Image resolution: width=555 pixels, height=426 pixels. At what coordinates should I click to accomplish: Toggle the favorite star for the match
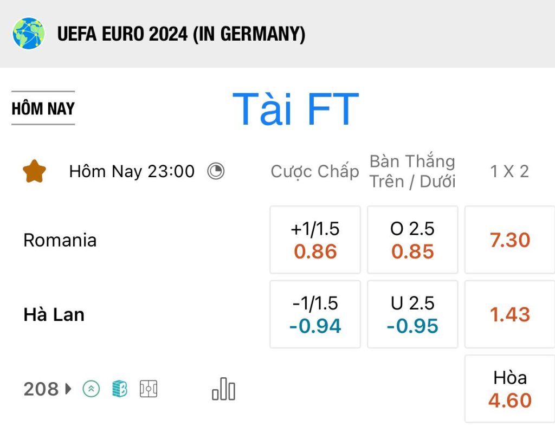[34, 171]
